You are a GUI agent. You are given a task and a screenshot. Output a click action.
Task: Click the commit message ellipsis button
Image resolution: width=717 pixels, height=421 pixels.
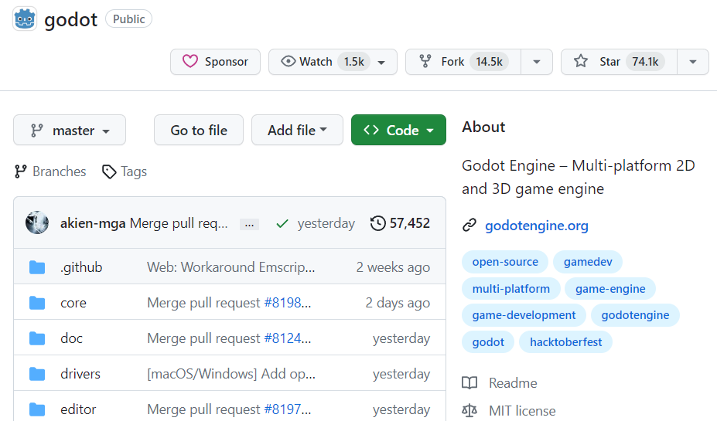[249, 224]
